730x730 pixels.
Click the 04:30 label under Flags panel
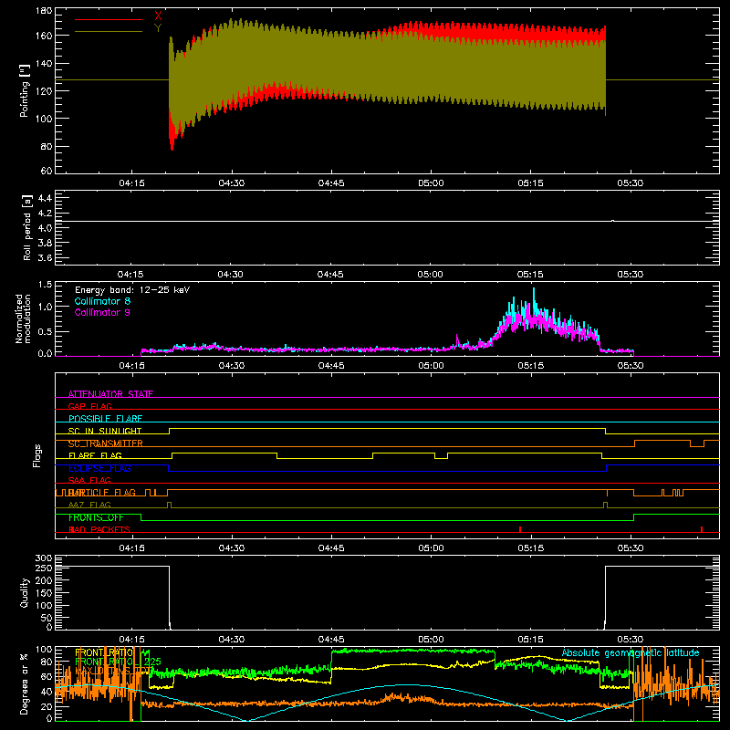tap(232, 548)
